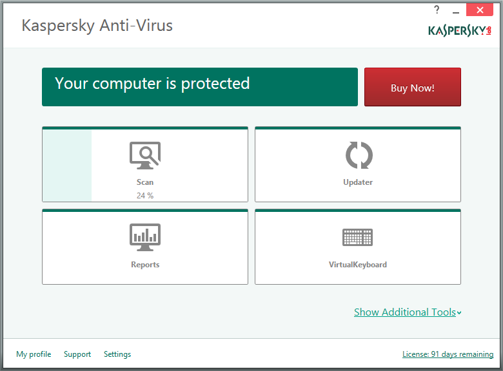Screen dimensions: 503x371
Task: Open the Support section
Action: (77, 354)
